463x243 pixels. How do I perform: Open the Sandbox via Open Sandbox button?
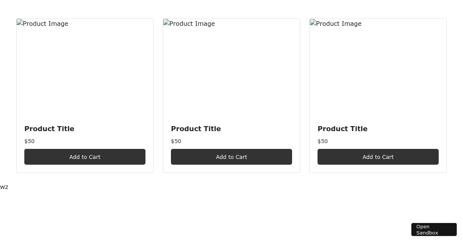coord(434,229)
